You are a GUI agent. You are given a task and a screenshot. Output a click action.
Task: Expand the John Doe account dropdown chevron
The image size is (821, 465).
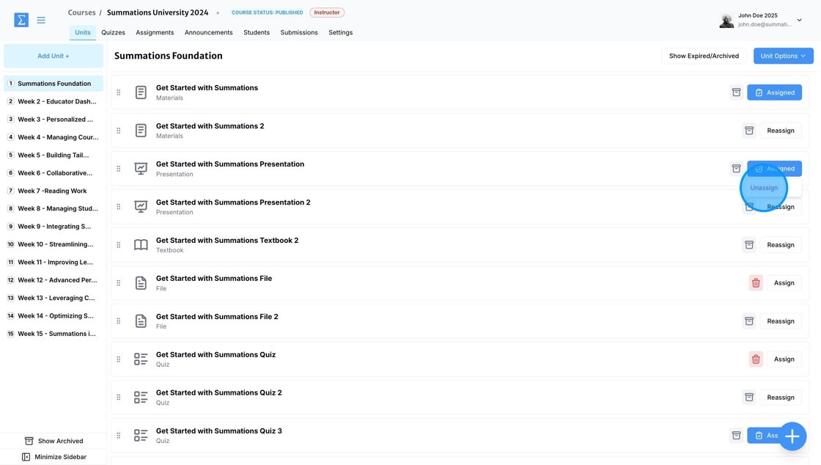(799, 21)
